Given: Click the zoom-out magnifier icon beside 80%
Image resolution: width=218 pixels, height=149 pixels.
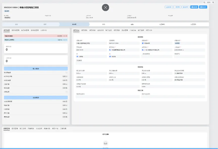Looking at the screenshot, I should click(x=204, y=2).
